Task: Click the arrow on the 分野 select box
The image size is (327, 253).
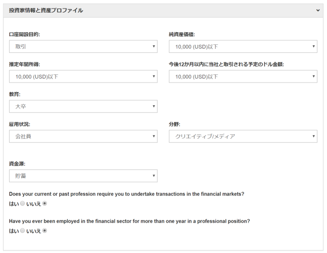Action: click(x=313, y=136)
